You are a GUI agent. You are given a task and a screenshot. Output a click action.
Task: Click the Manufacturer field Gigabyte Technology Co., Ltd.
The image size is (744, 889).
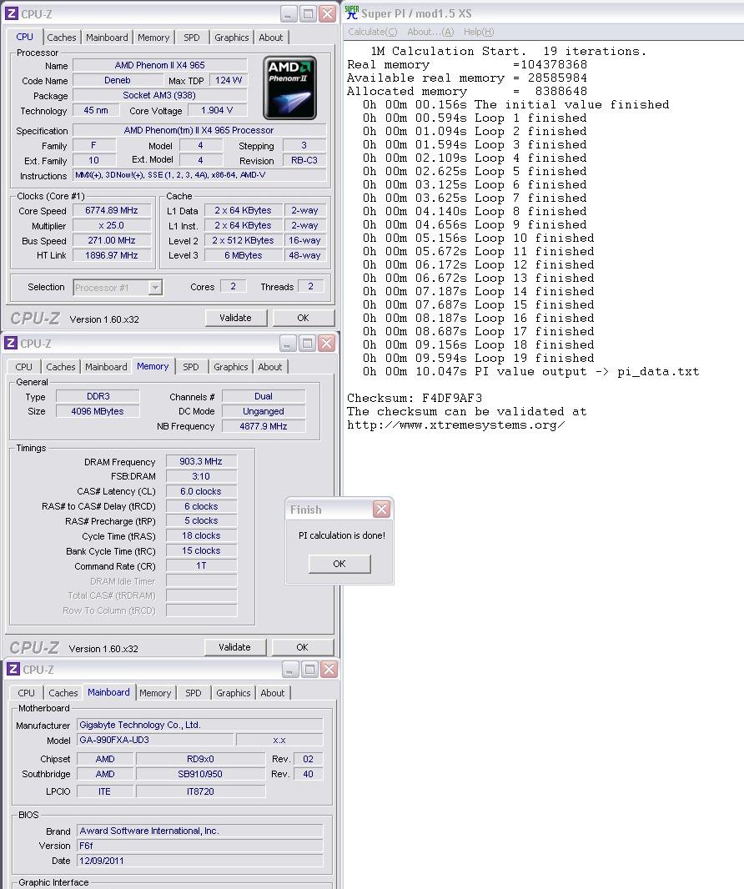[x=199, y=725]
